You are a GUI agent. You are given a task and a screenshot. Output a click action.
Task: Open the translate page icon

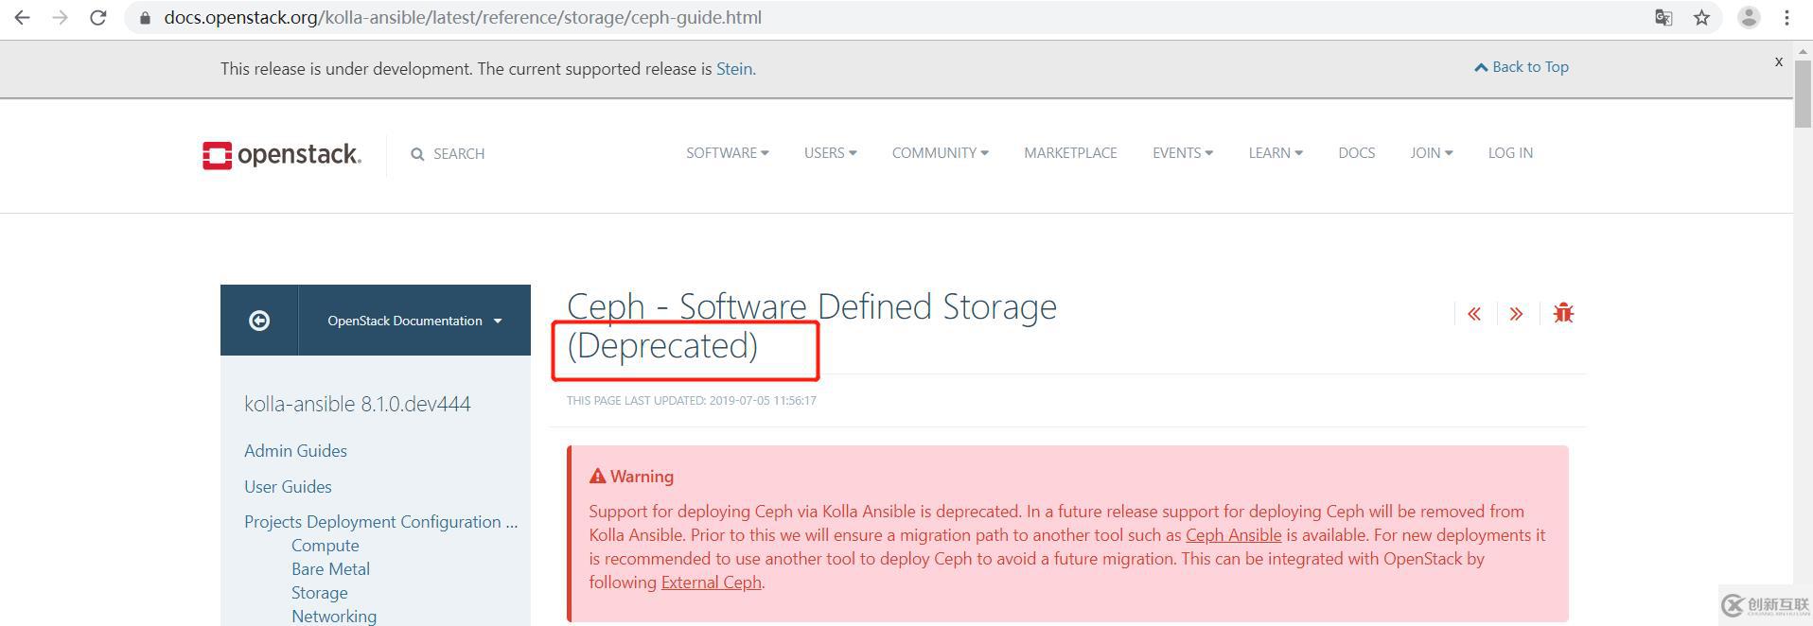click(1663, 18)
